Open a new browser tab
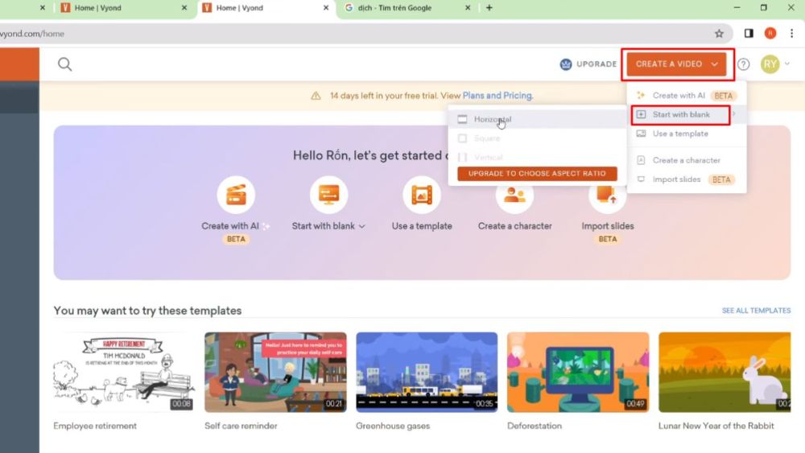Screen dimensions: 805x453 click(489, 8)
